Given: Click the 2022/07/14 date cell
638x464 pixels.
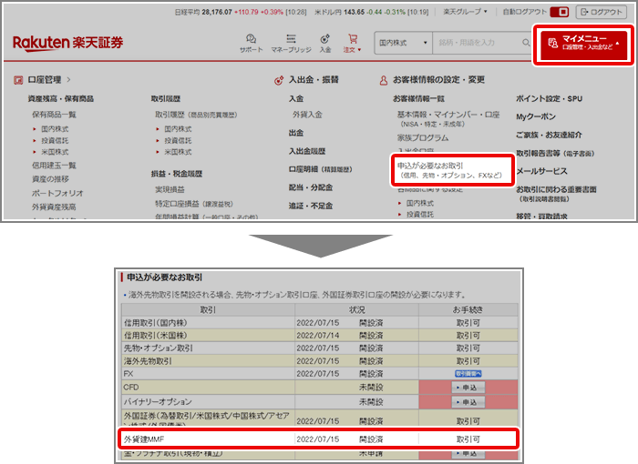Looking at the screenshot, I should click(318, 336).
